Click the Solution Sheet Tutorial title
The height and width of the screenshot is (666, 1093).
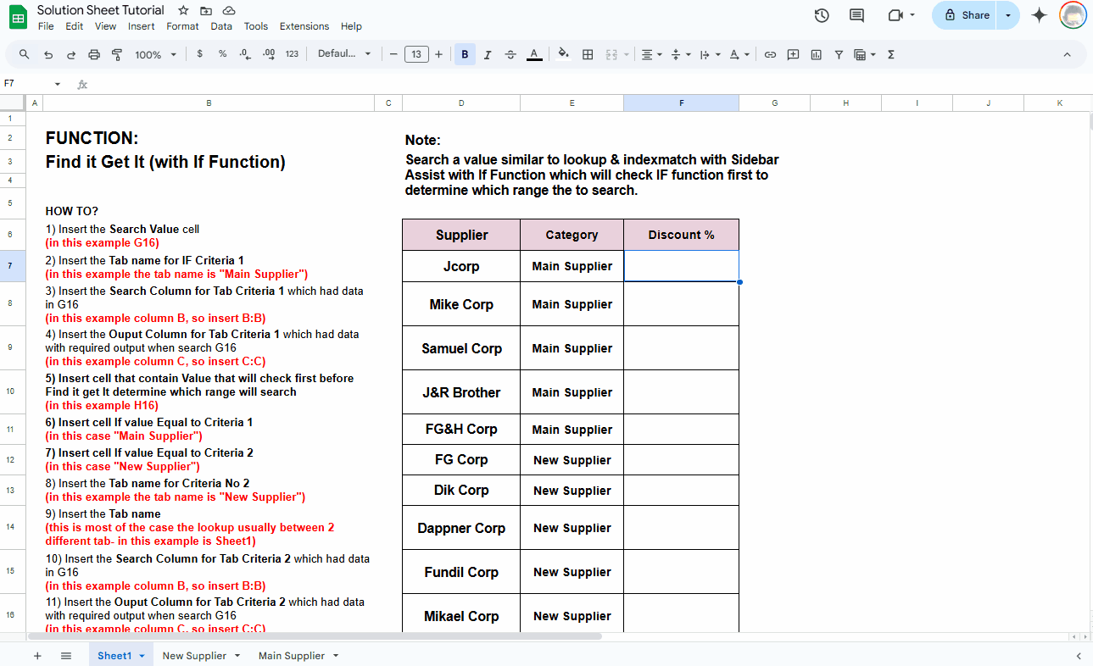tap(101, 10)
